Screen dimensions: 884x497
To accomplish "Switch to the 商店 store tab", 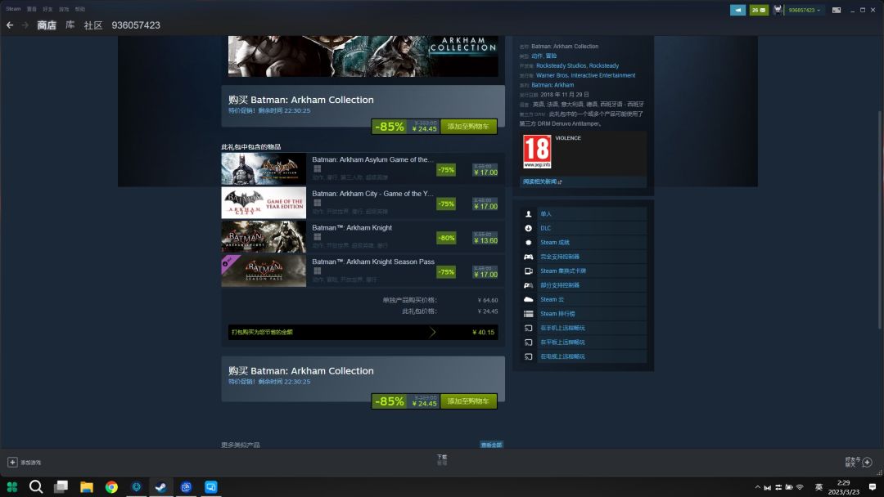I will (47, 25).
